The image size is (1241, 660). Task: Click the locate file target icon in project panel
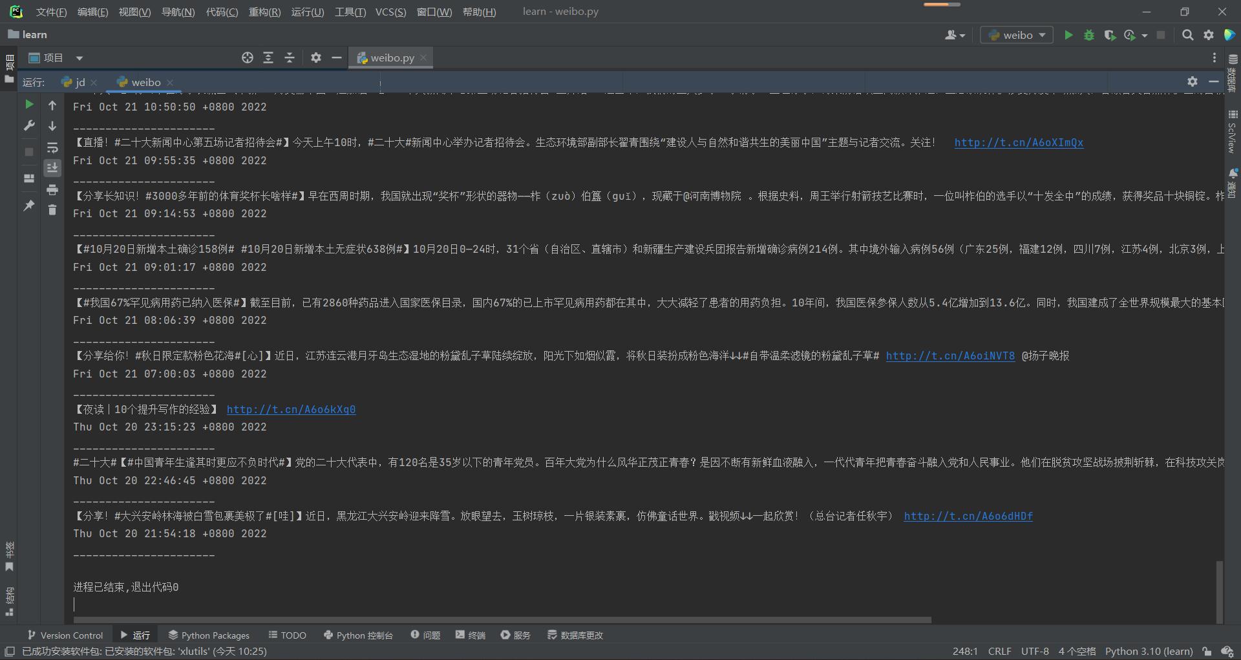[247, 58]
